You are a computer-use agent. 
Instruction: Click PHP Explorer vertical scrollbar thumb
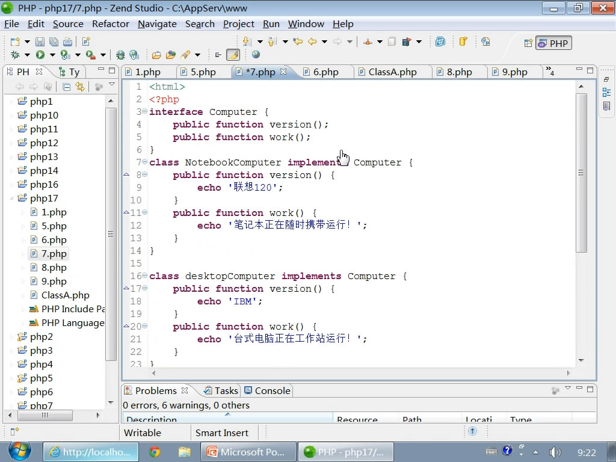pos(111,234)
